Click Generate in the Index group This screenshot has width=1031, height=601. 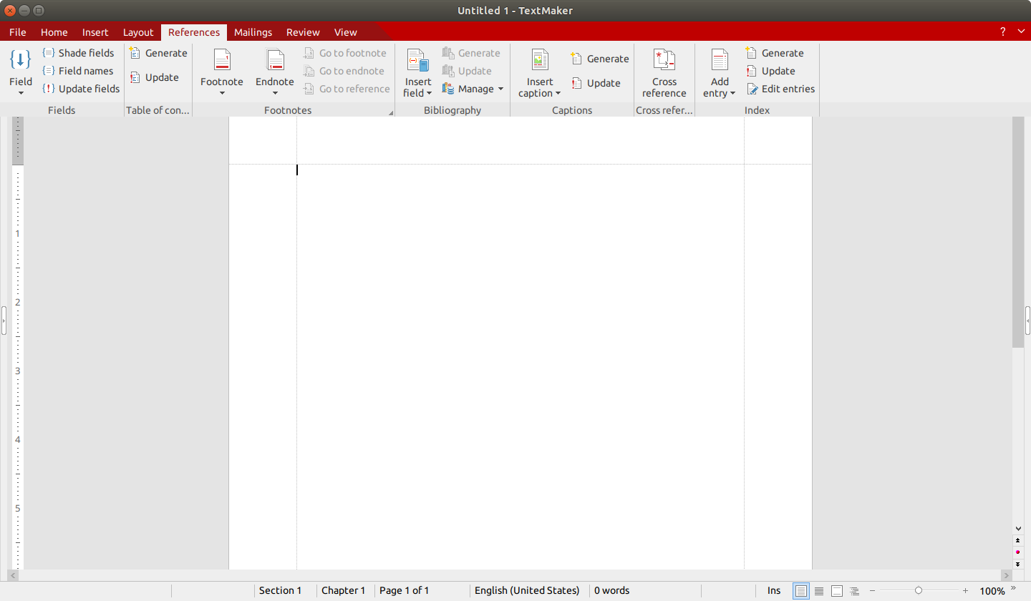(x=775, y=53)
